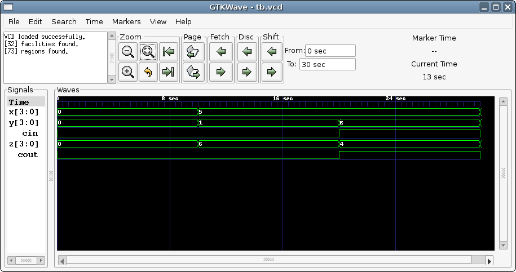Image resolution: width=516 pixels, height=272 pixels.
Task: Click the Fetch left arrow
Action: (x=220, y=52)
